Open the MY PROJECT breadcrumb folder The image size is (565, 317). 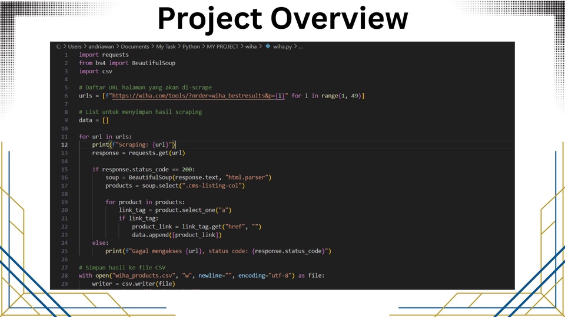(222, 46)
